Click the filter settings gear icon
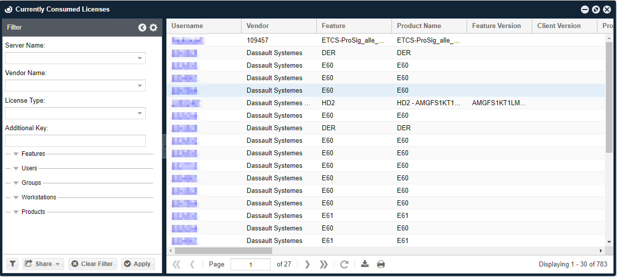 (153, 28)
